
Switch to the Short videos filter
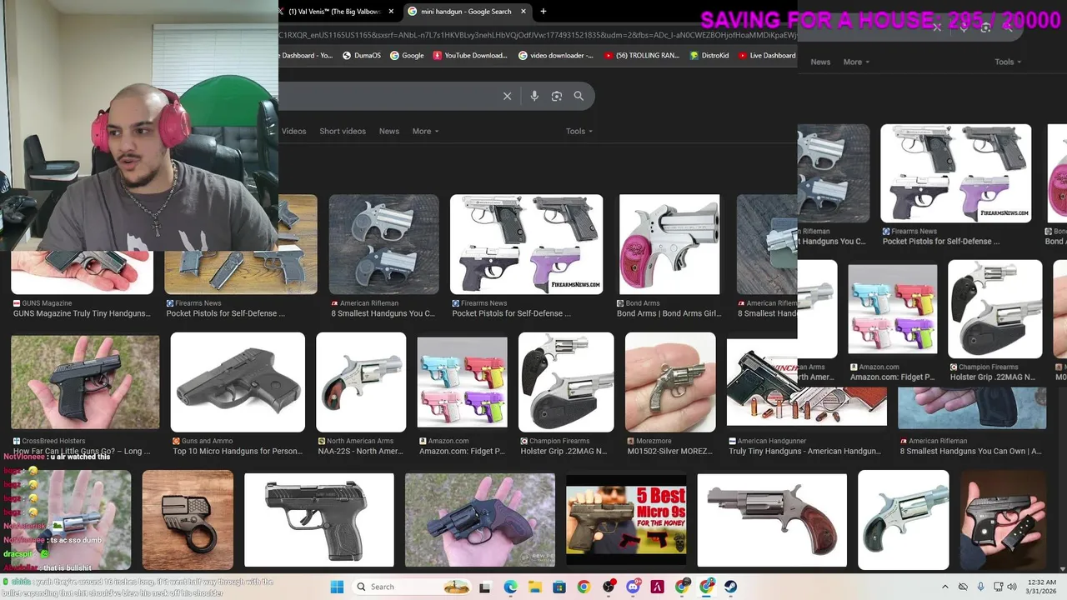coord(343,131)
